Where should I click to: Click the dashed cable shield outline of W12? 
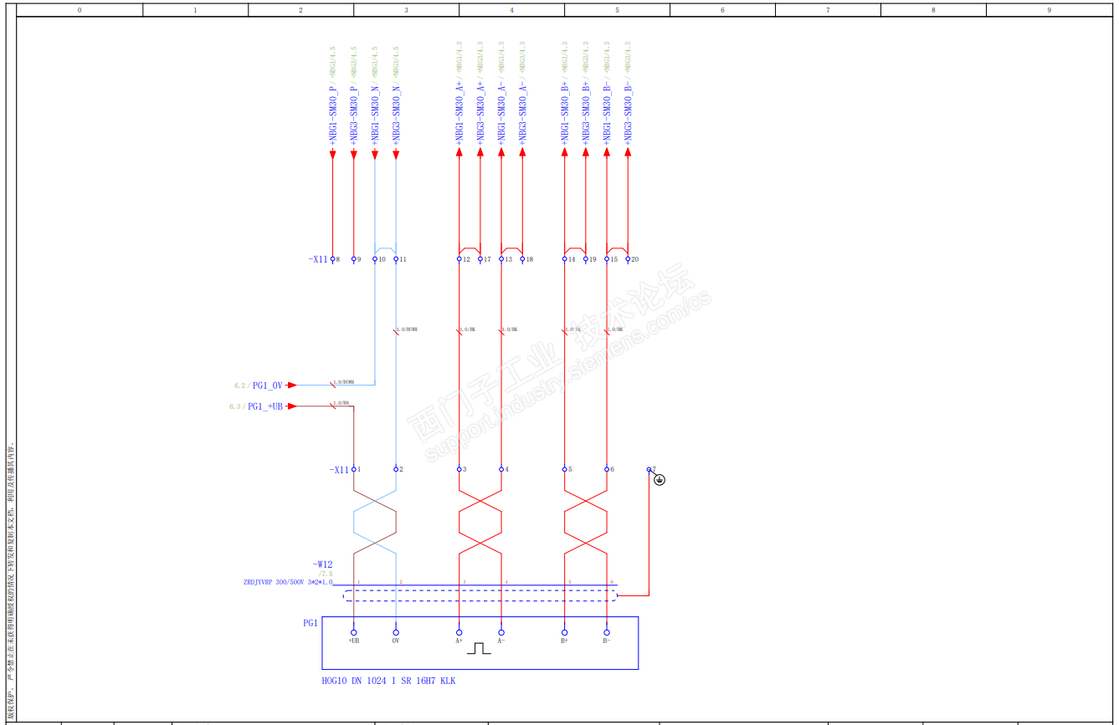click(x=480, y=595)
